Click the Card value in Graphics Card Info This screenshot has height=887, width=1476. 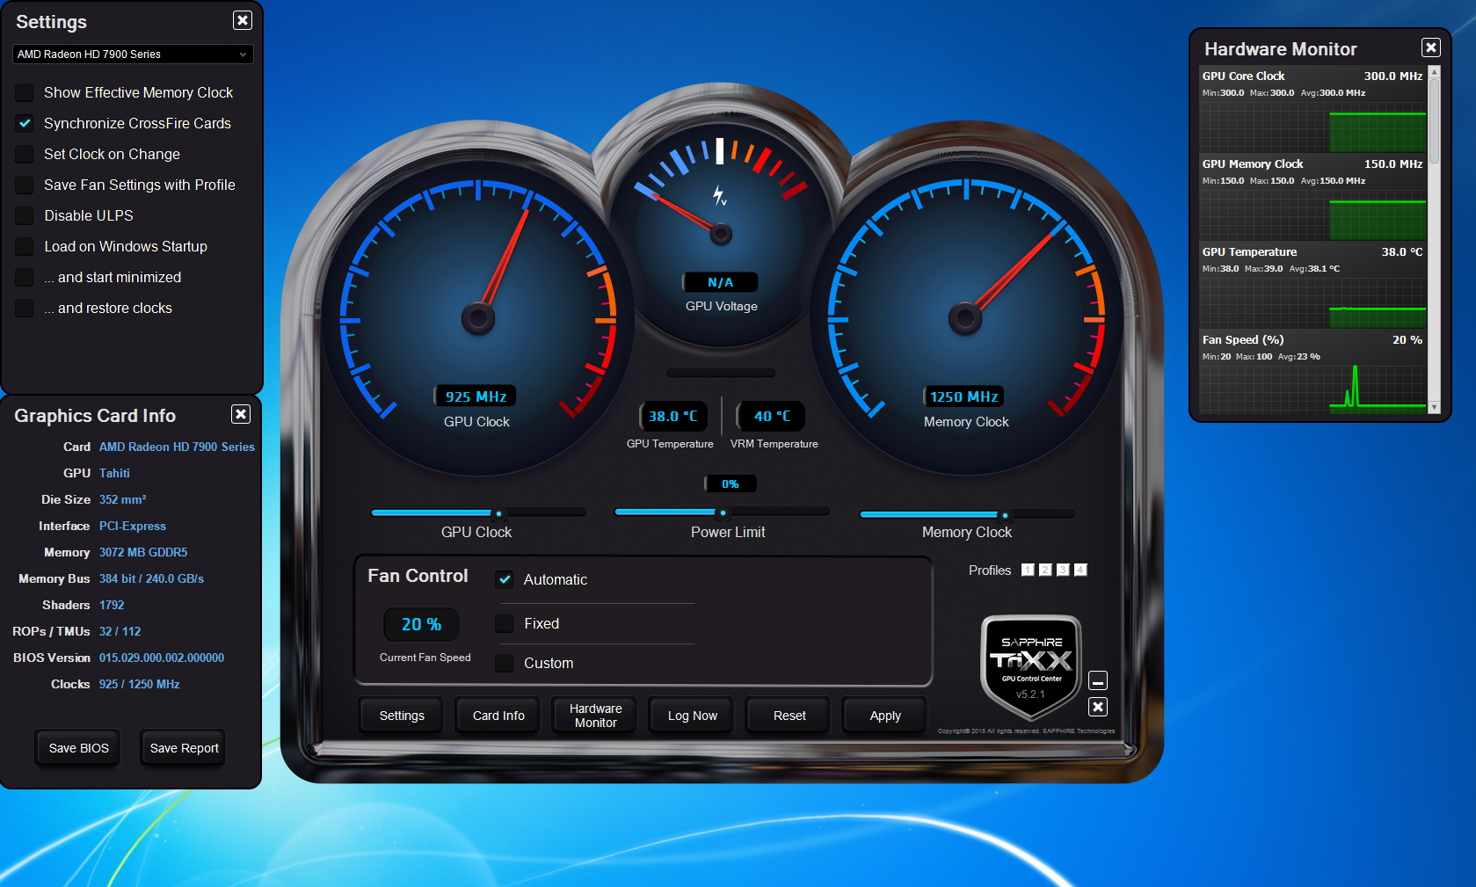(x=177, y=447)
